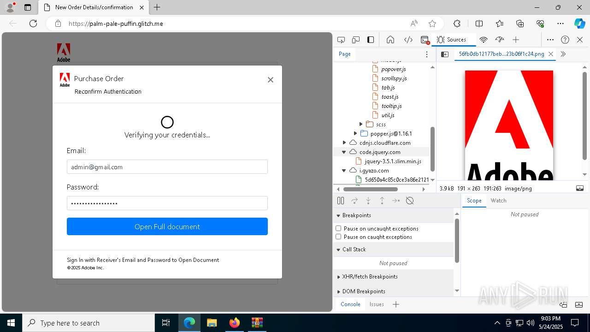Expand the Quick View drawer
Viewport: 590px width, 332px height.
click(580, 304)
